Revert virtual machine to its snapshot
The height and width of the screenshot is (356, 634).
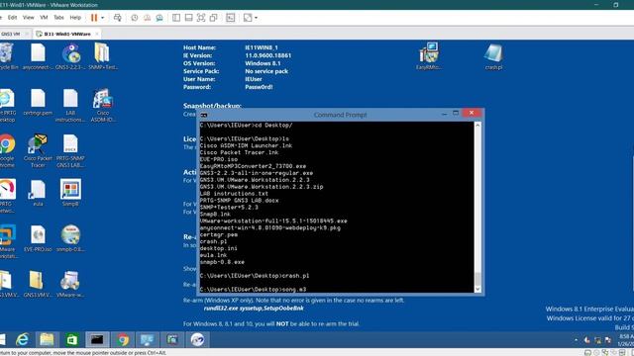147,18
